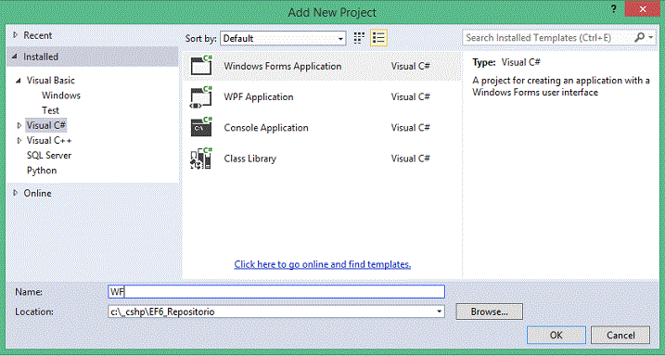Switch to medium icons list view

[378, 38]
